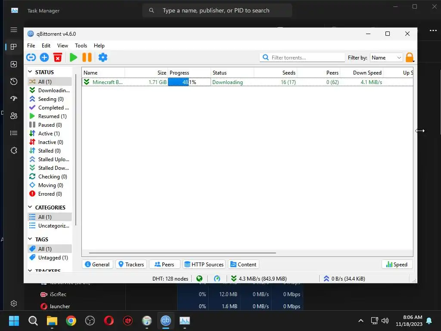Image resolution: width=441 pixels, height=331 pixels.
Task: Select Stalled Uploading filter
Action: click(x=50, y=159)
